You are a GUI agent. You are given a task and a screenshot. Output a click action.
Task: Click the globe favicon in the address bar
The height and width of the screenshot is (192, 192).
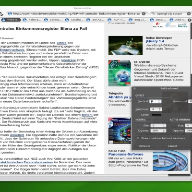click(x=10, y=14)
